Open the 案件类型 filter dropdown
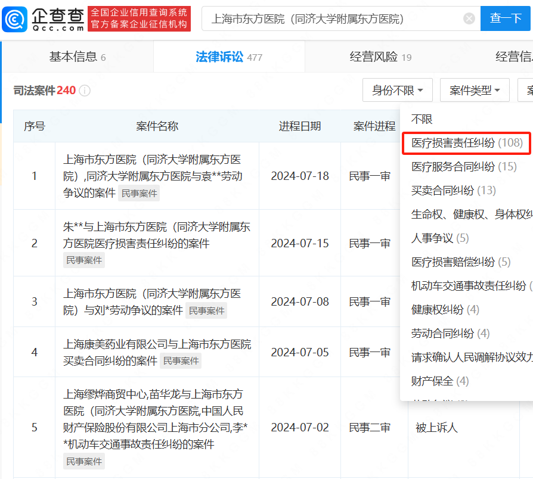Screen dimensions: 533x479 tap(475, 90)
